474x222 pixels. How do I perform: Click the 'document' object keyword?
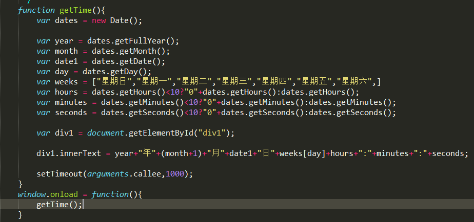[x=106, y=133]
